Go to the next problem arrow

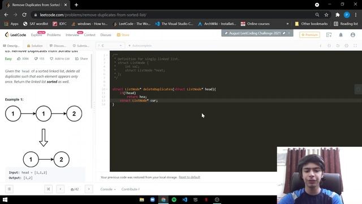tap(89, 189)
